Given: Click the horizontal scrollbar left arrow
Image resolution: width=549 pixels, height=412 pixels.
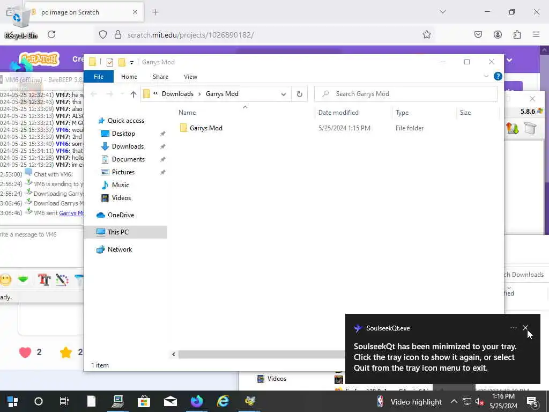Looking at the screenshot, I should (174, 354).
